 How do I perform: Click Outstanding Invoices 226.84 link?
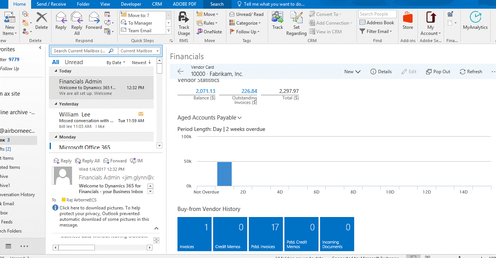tap(249, 91)
